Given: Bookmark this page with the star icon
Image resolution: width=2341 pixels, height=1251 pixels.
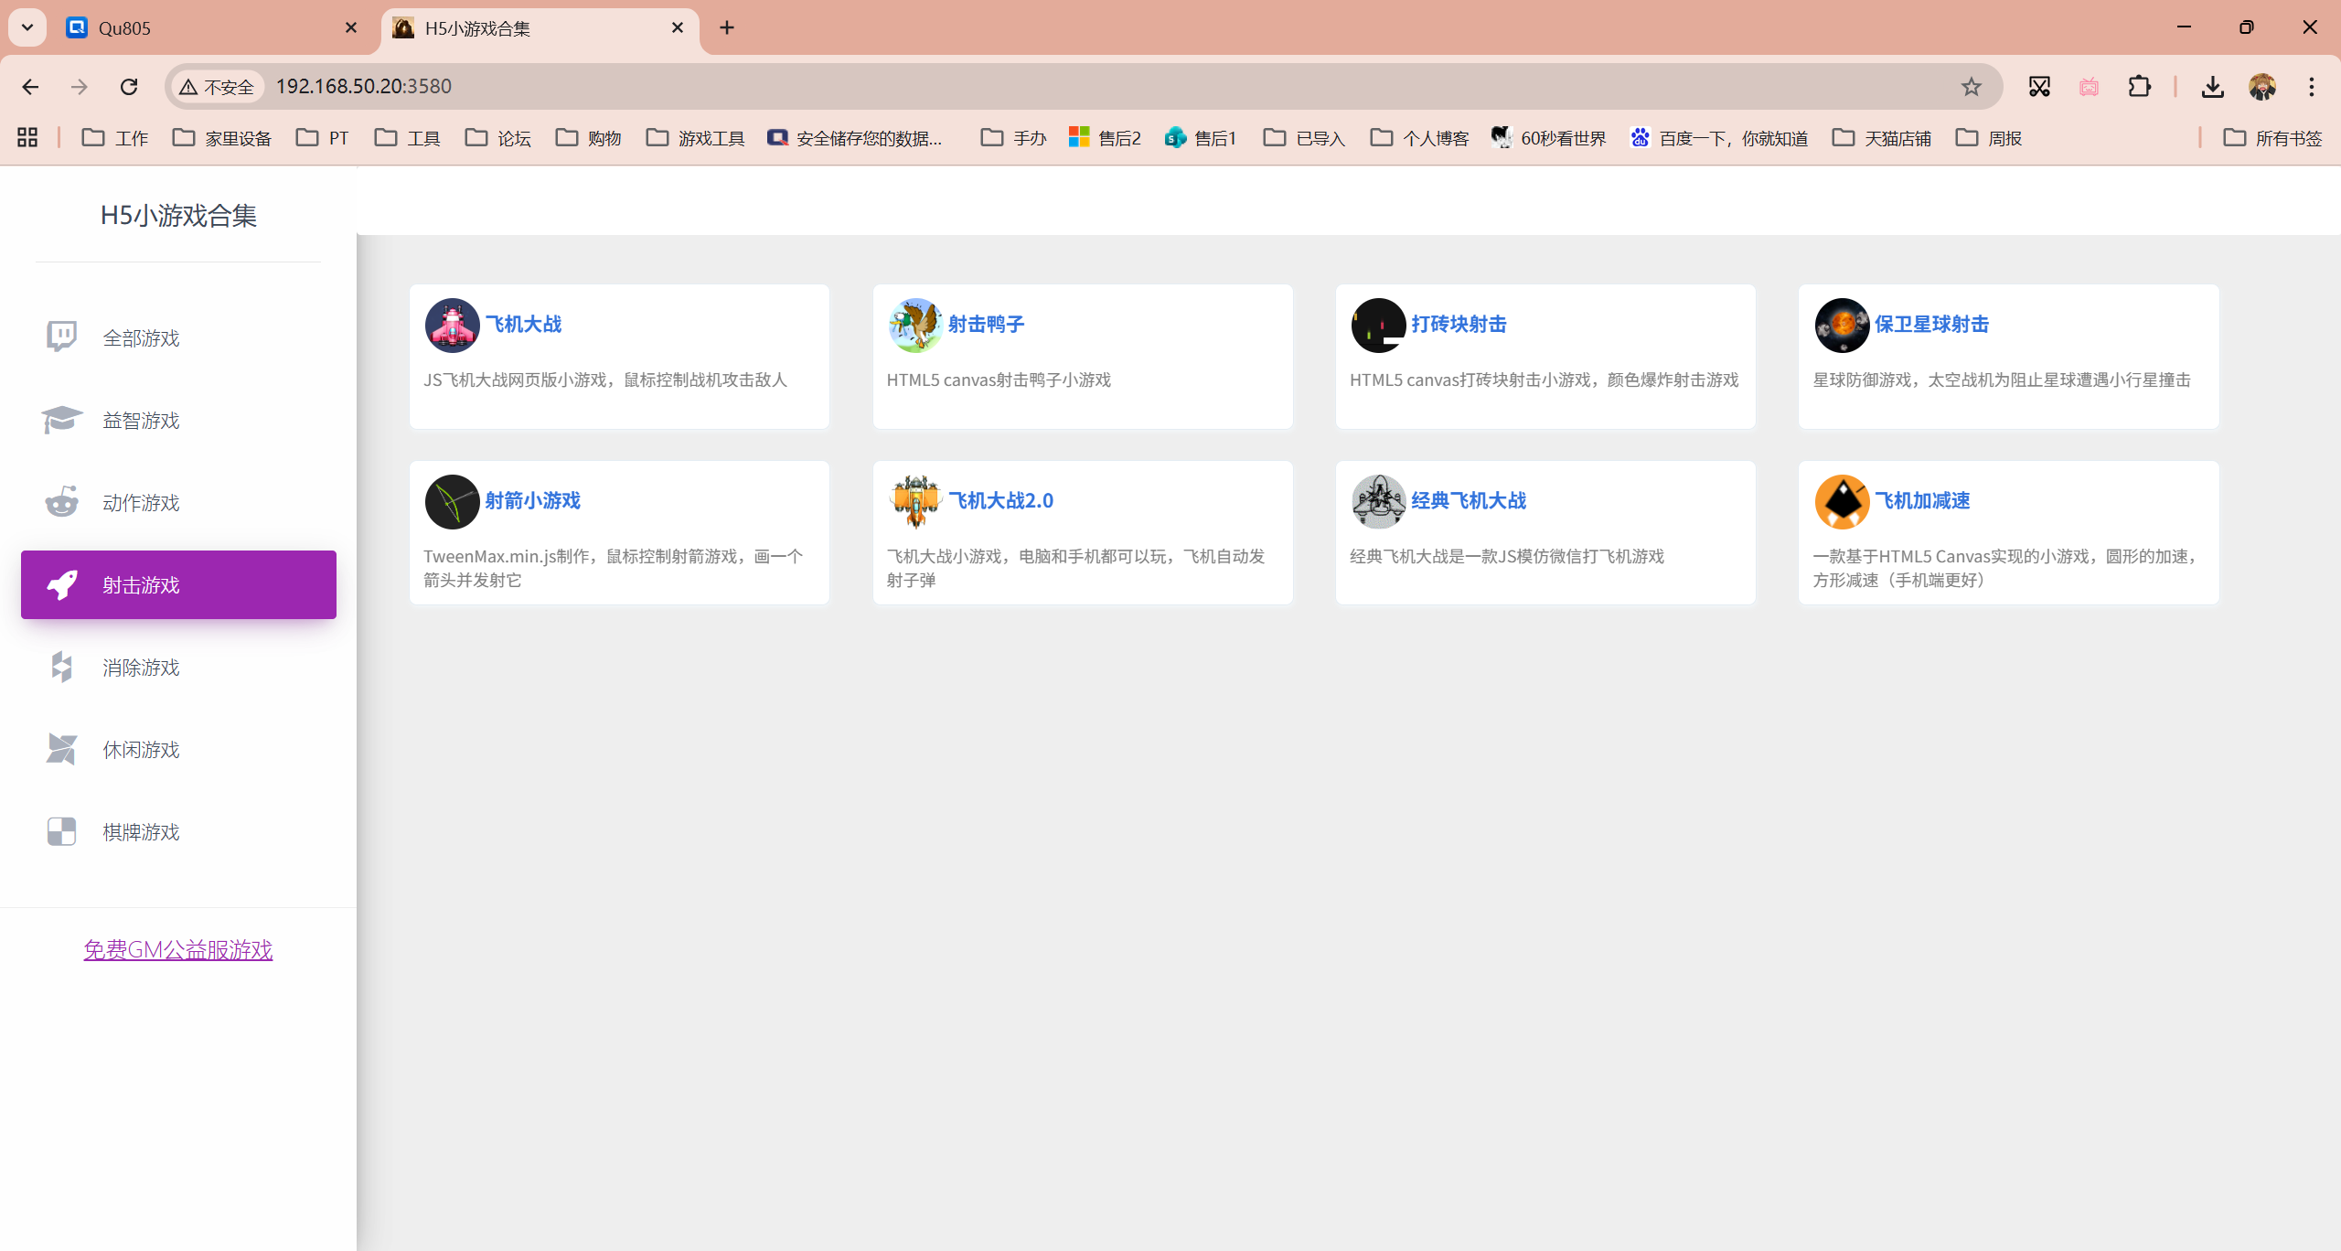Looking at the screenshot, I should point(1971,86).
